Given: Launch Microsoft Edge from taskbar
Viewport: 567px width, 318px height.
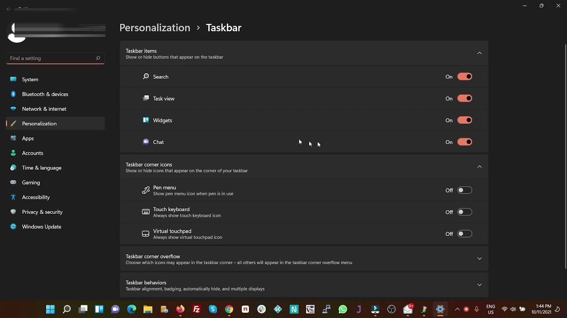Looking at the screenshot, I should [x=132, y=309].
